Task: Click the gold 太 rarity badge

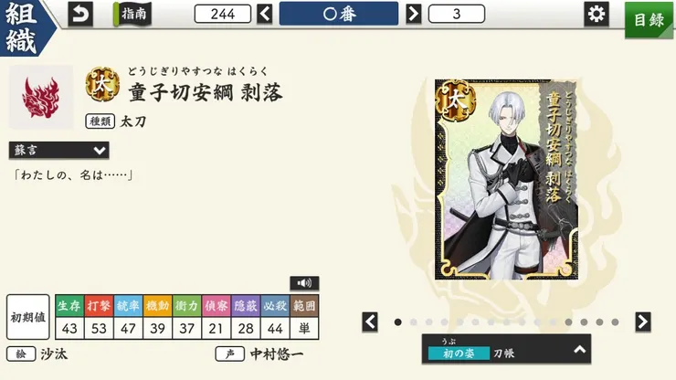Action: [x=102, y=85]
